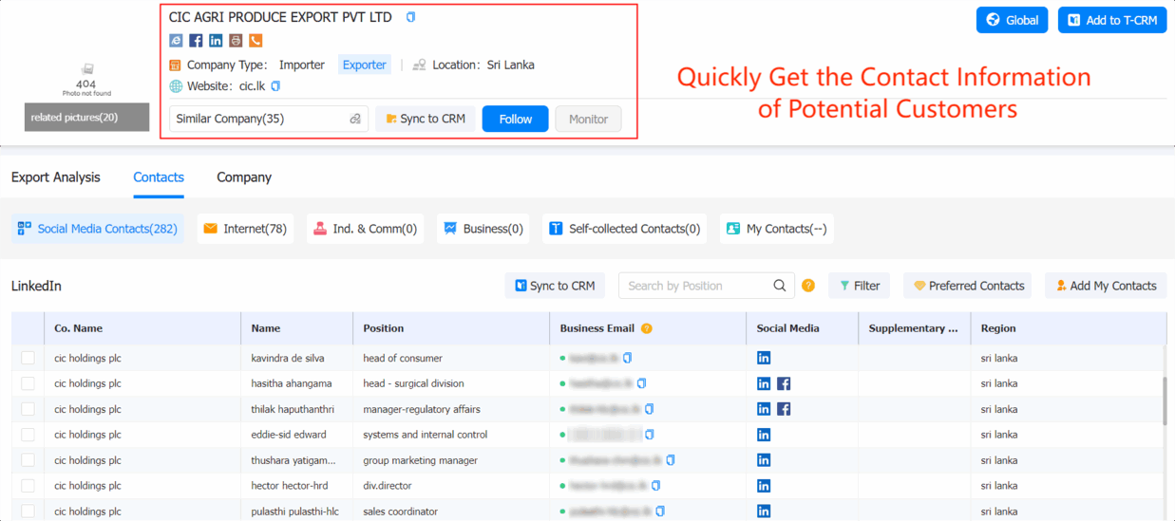Click the Global button
The width and height of the screenshot is (1175, 521).
(1012, 20)
